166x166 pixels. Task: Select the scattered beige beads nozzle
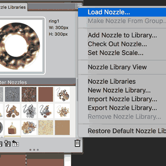(62, 111)
